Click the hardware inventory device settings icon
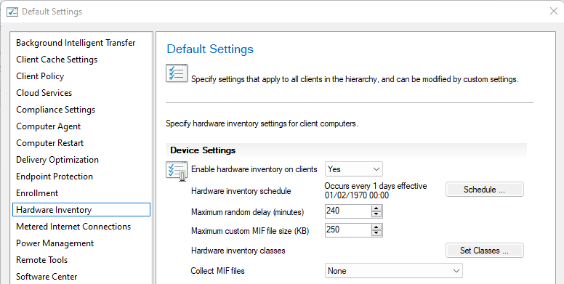Viewport: 564px width, 284px height. pyautogui.click(x=177, y=171)
